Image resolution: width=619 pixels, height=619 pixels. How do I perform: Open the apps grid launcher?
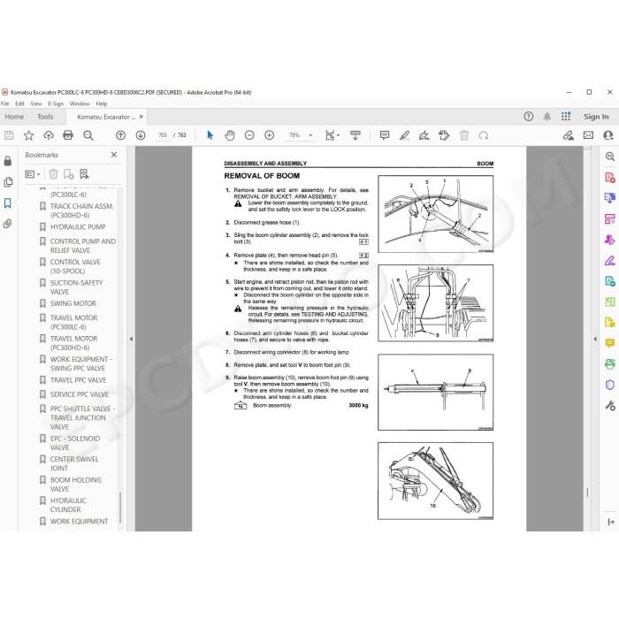click(566, 116)
